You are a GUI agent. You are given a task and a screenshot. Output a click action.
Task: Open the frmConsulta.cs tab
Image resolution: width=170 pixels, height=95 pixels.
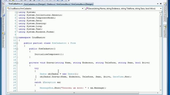63,4
